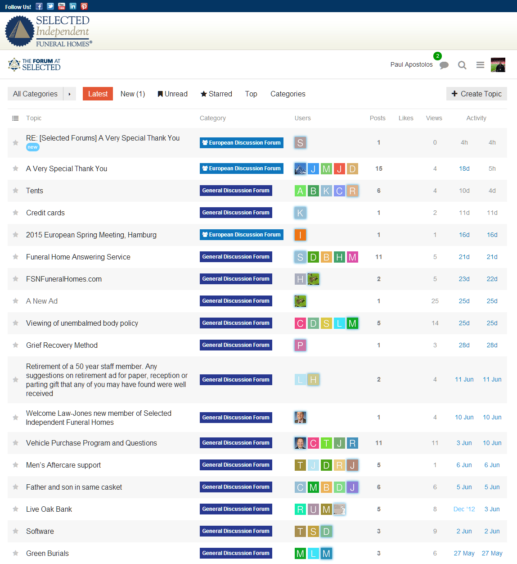Click the mountain avatar on 'A Very Special Thank You'

point(300,168)
